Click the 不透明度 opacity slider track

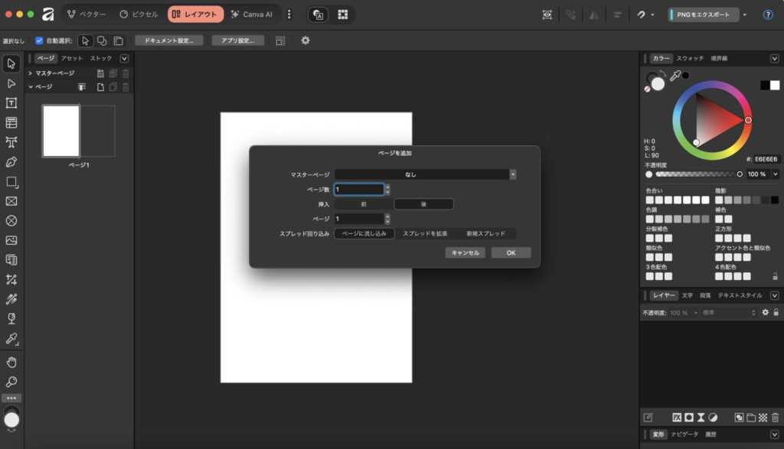point(695,174)
